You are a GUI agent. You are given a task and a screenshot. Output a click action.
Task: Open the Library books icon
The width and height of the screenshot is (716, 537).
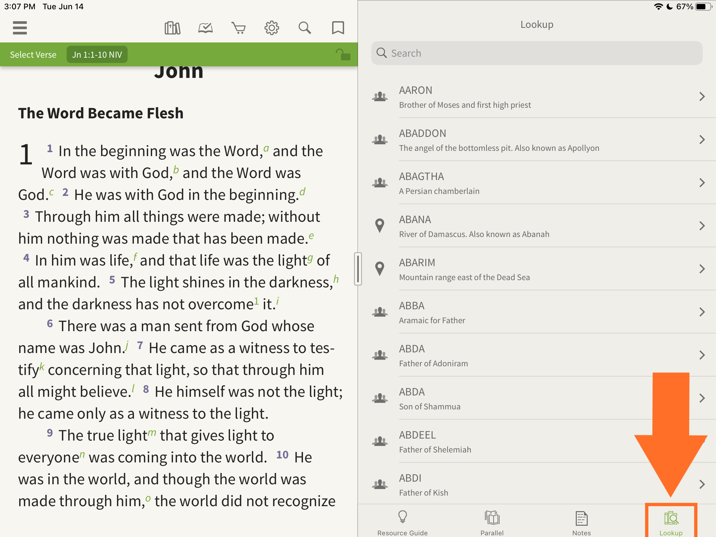172,28
